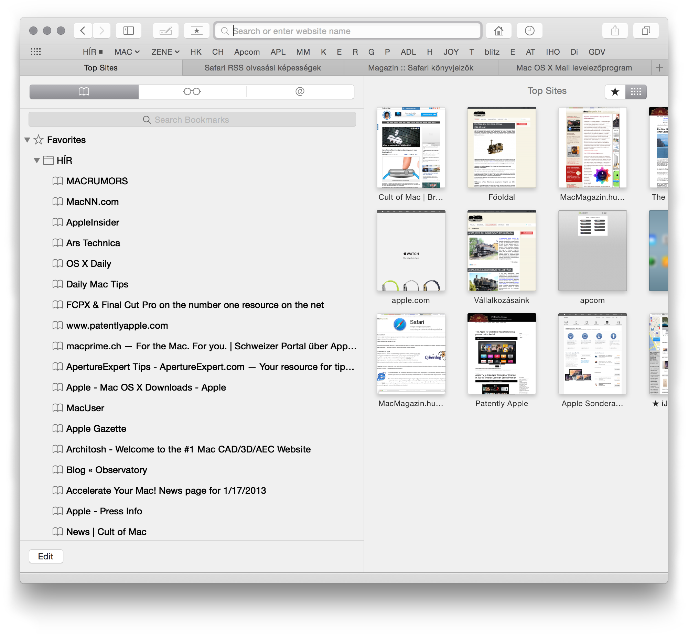Open the HÍR favorites bar folder
Screen dimensions: 688x634
click(93, 52)
